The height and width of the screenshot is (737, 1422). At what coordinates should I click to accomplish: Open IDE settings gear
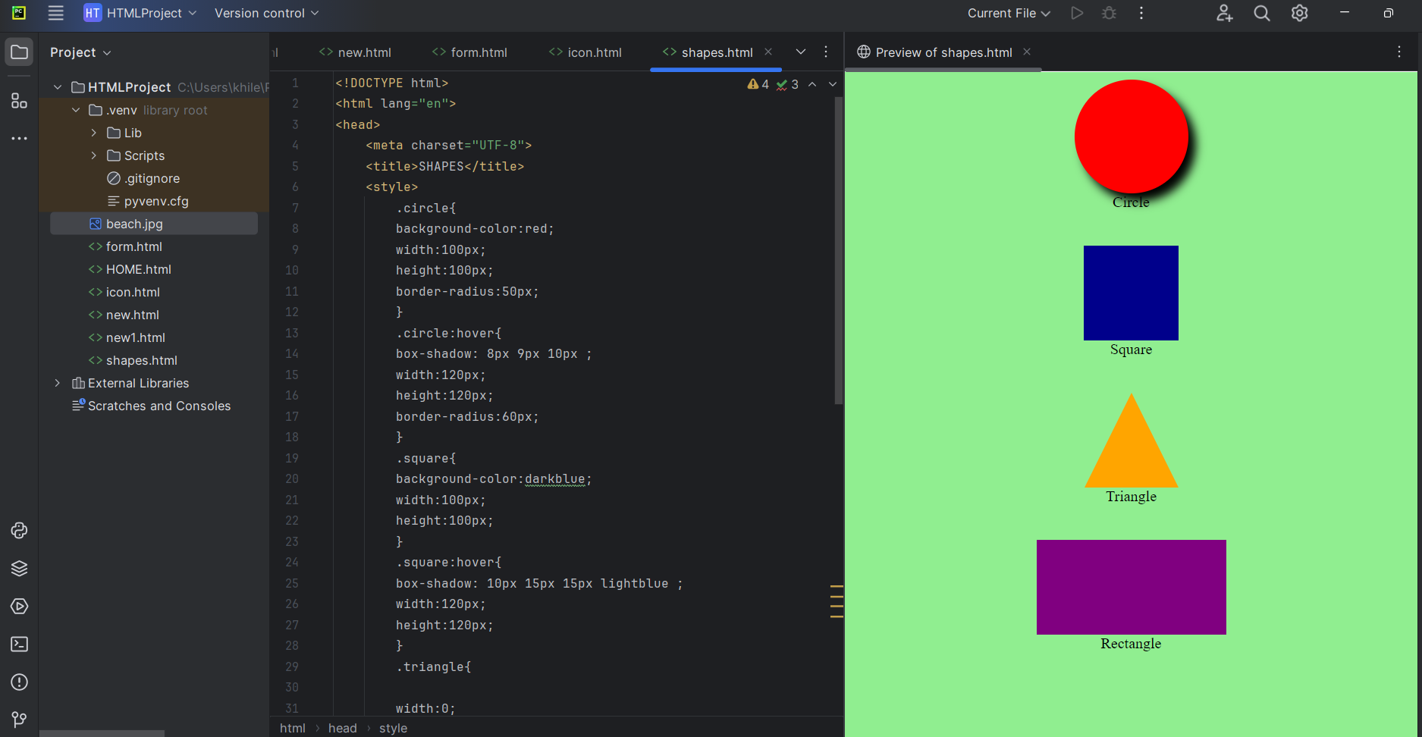click(1299, 13)
